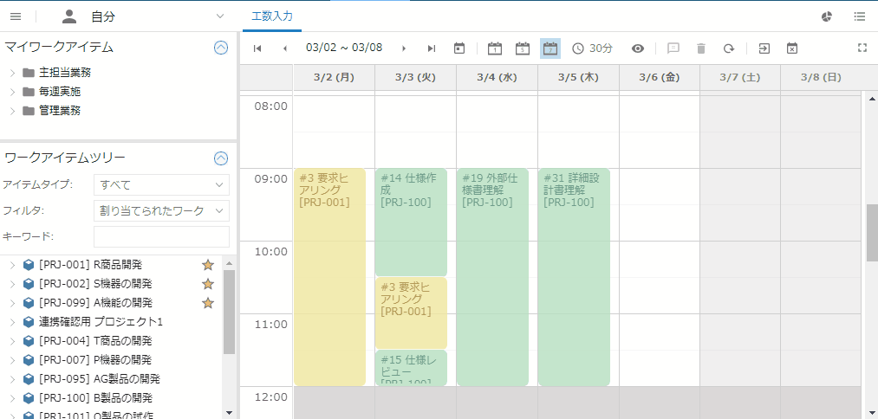Select the #15 仕様レビュー entry
The height and width of the screenshot is (419, 878).
(x=411, y=368)
